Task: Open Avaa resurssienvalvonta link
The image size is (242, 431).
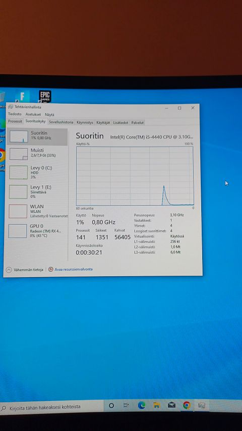Action: tap(71, 269)
